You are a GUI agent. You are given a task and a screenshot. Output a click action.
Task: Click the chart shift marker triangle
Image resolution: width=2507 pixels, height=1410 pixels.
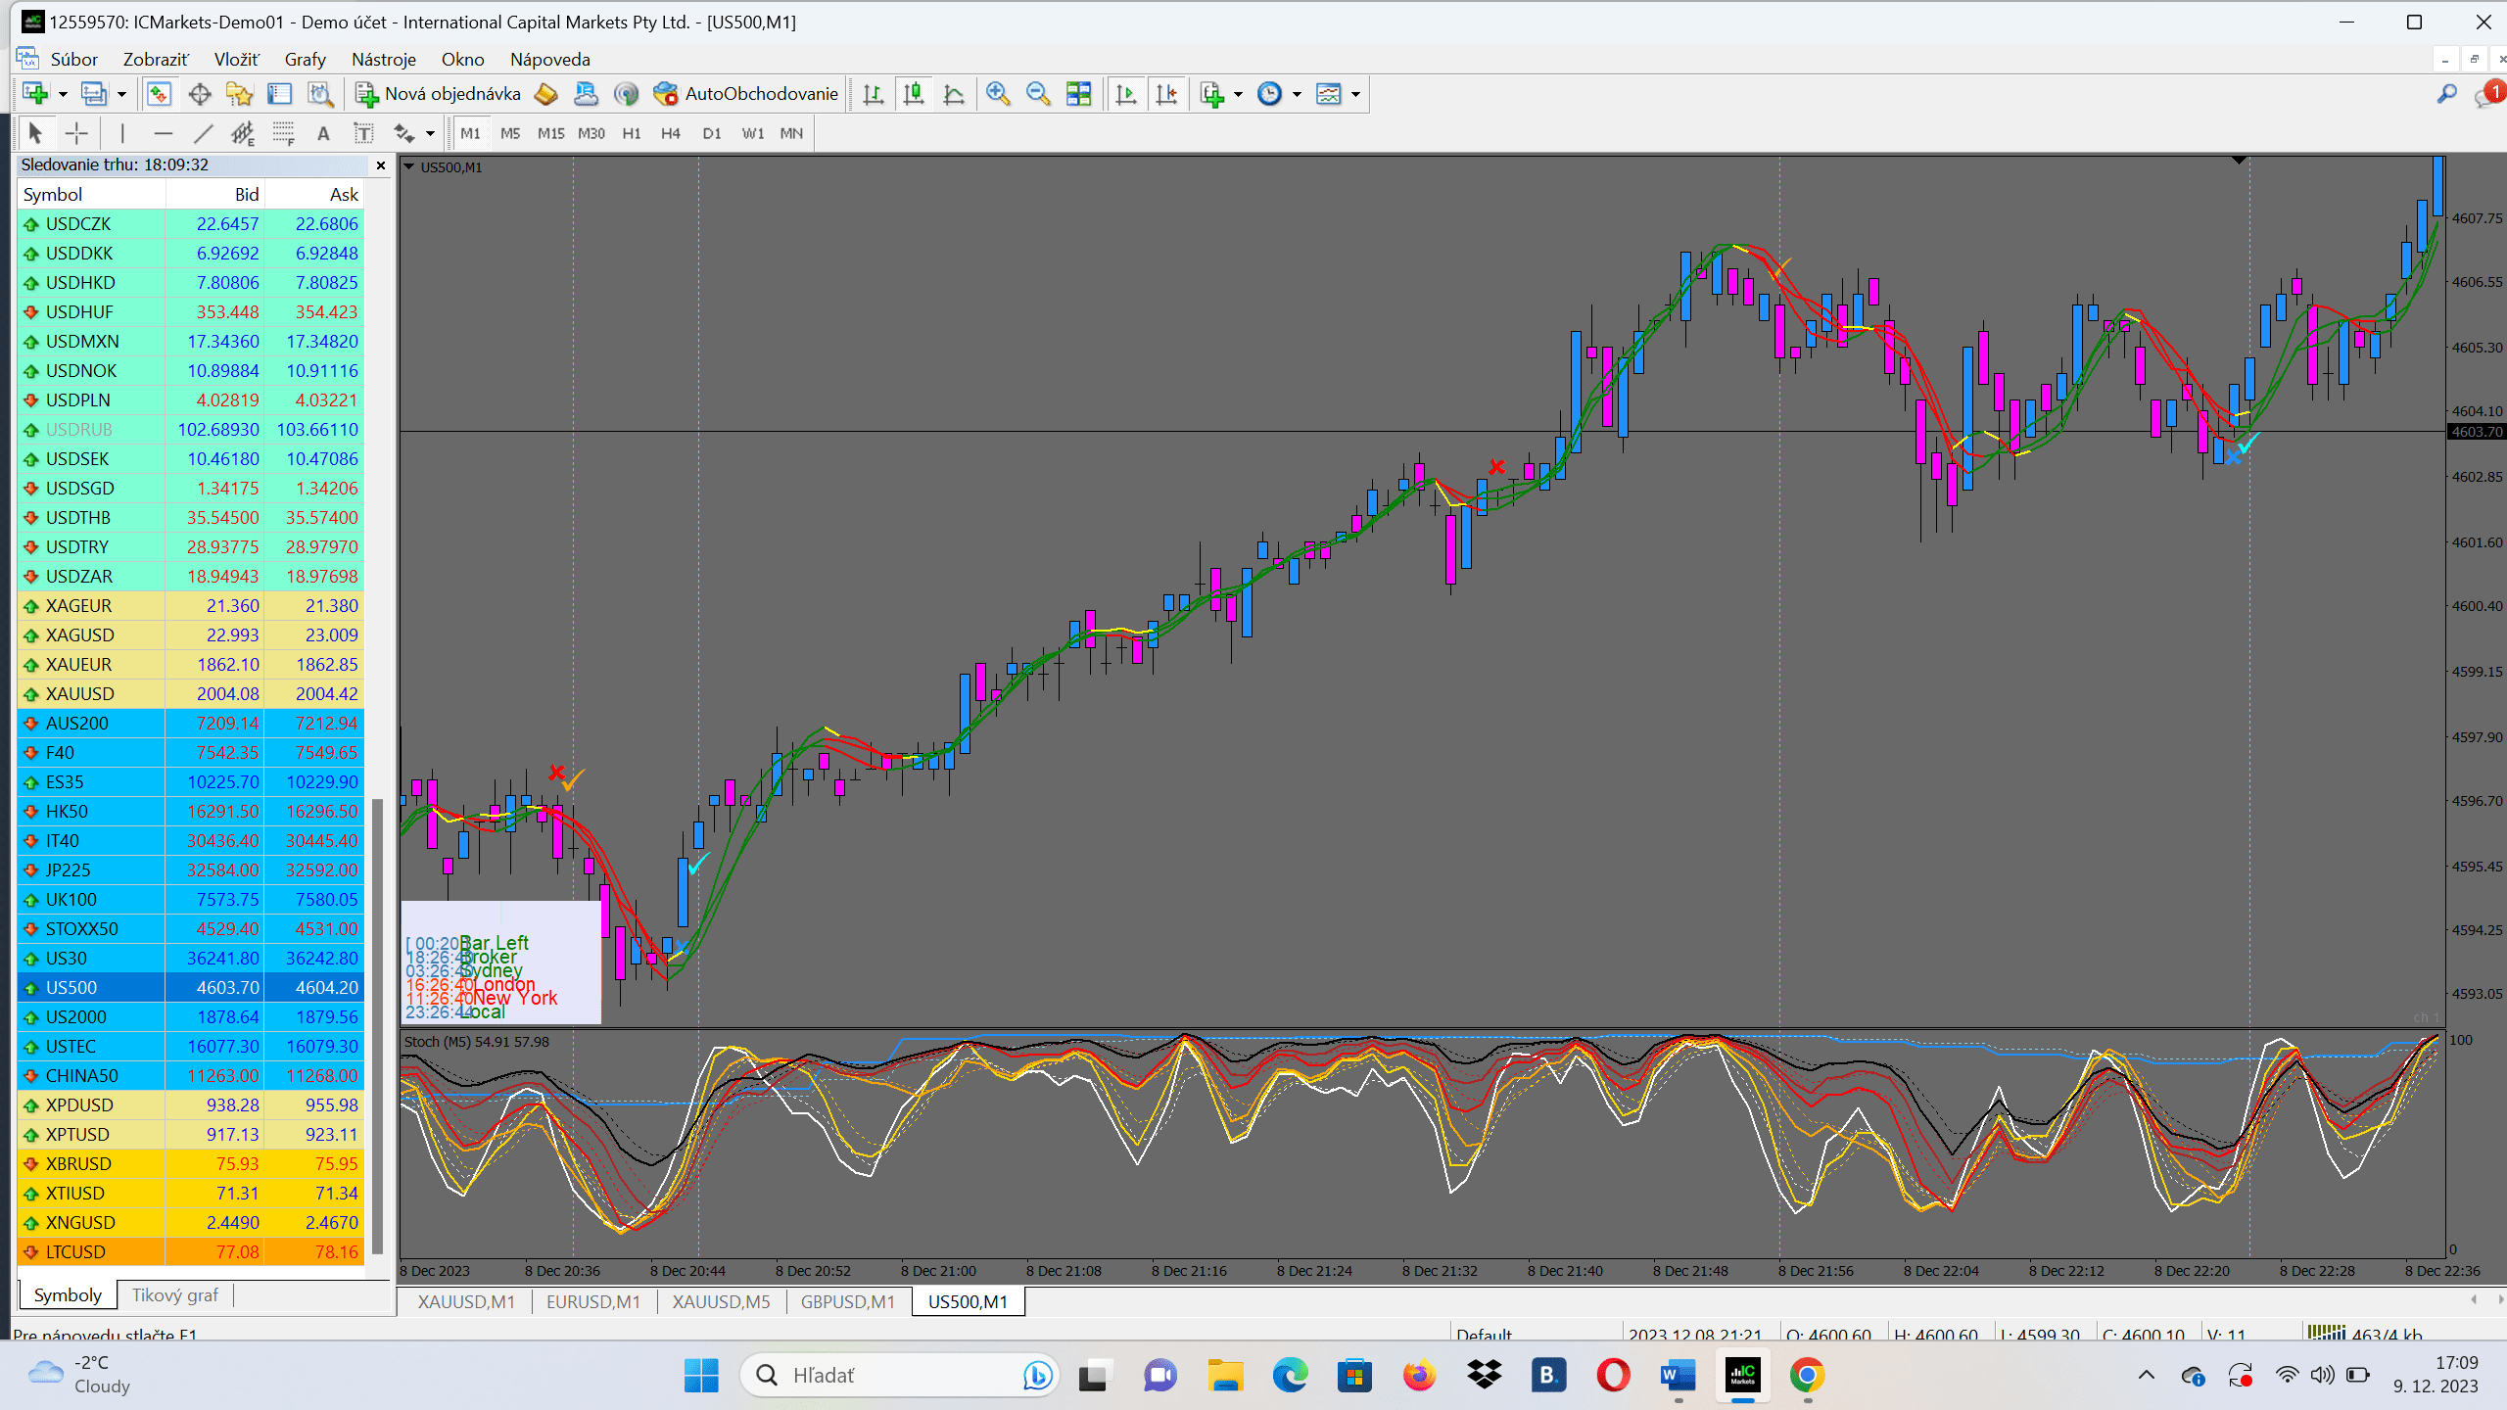coord(2239,161)
